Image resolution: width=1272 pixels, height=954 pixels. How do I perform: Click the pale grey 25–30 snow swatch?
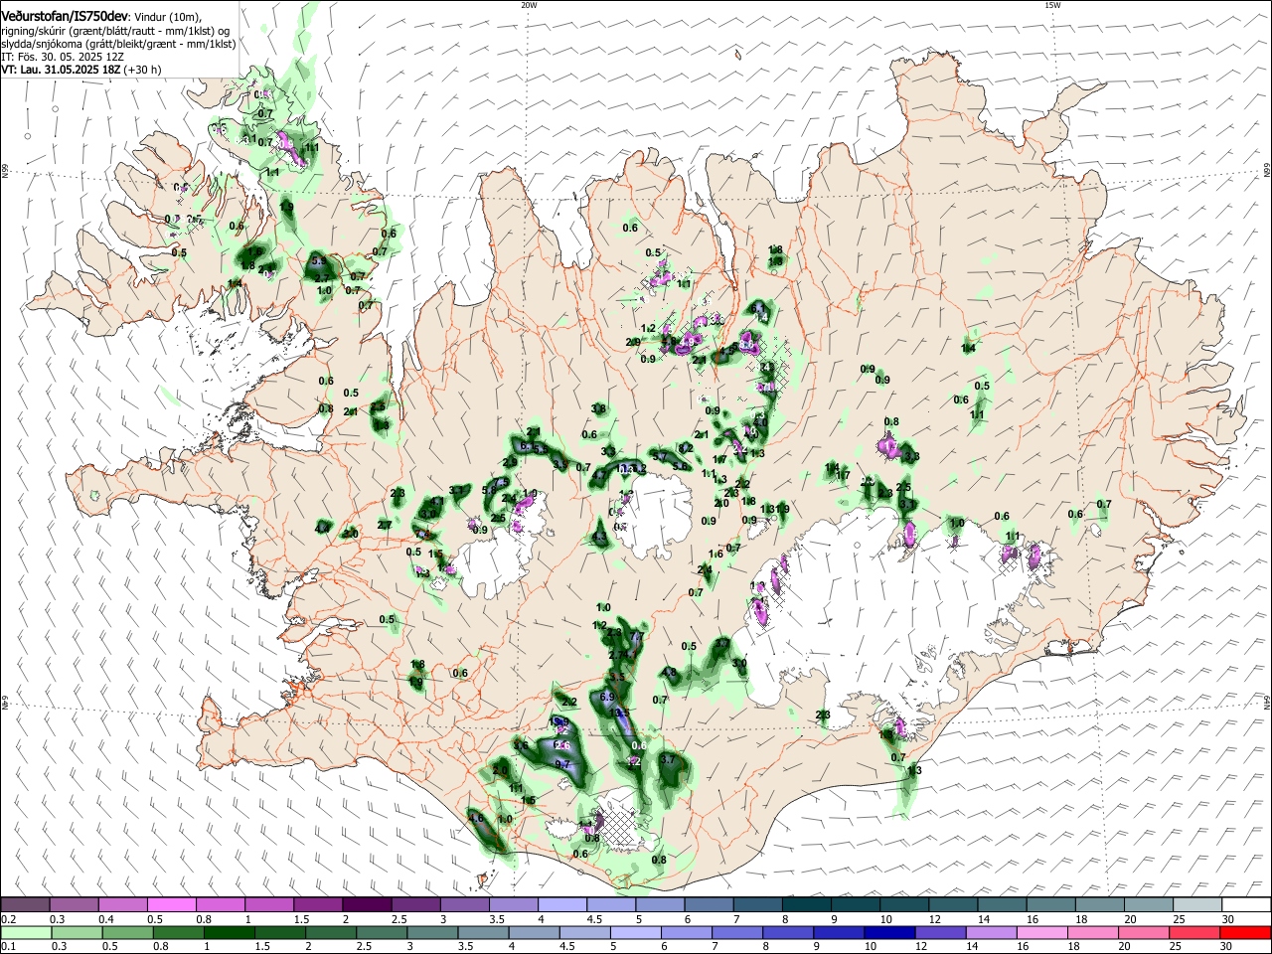[1197, 905]
